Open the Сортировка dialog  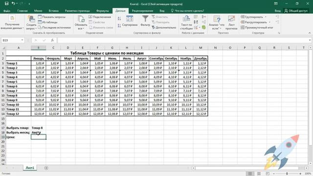point(130,21)
